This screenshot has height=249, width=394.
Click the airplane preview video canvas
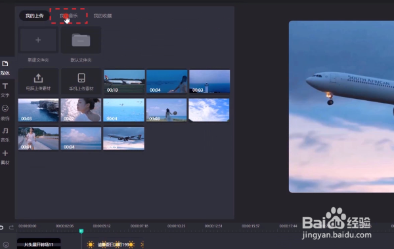pos(341,107)
